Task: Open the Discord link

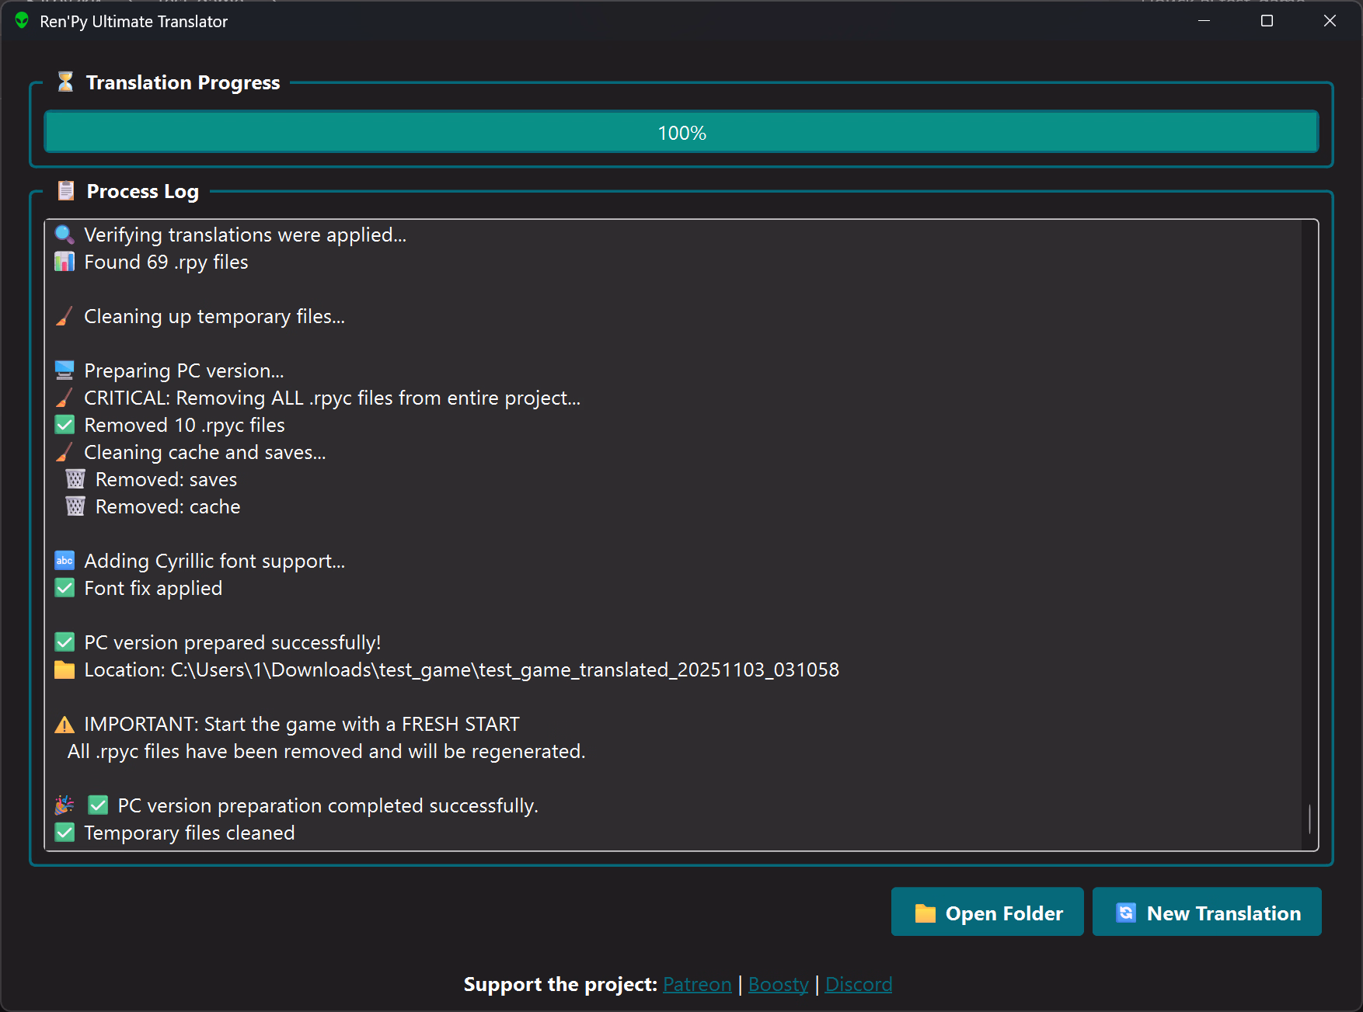Action: click(x=858, y=984)
